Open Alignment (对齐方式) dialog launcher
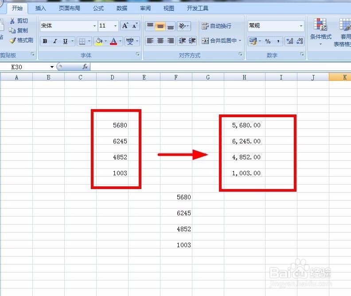Viewport: 351px width, 296px height. click(x=240, y=54)
